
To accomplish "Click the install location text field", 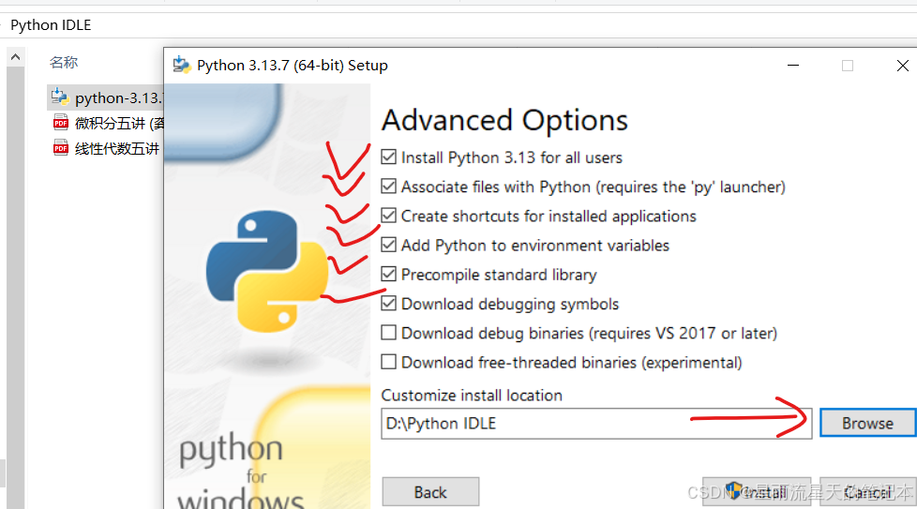I will coord(596,423).
